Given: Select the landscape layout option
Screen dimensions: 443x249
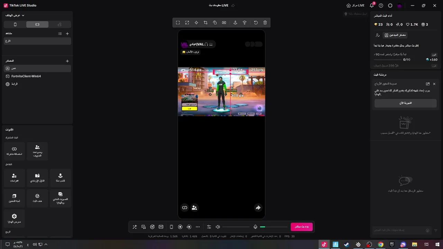Looking at the screenshot, I should pos(37,25).
